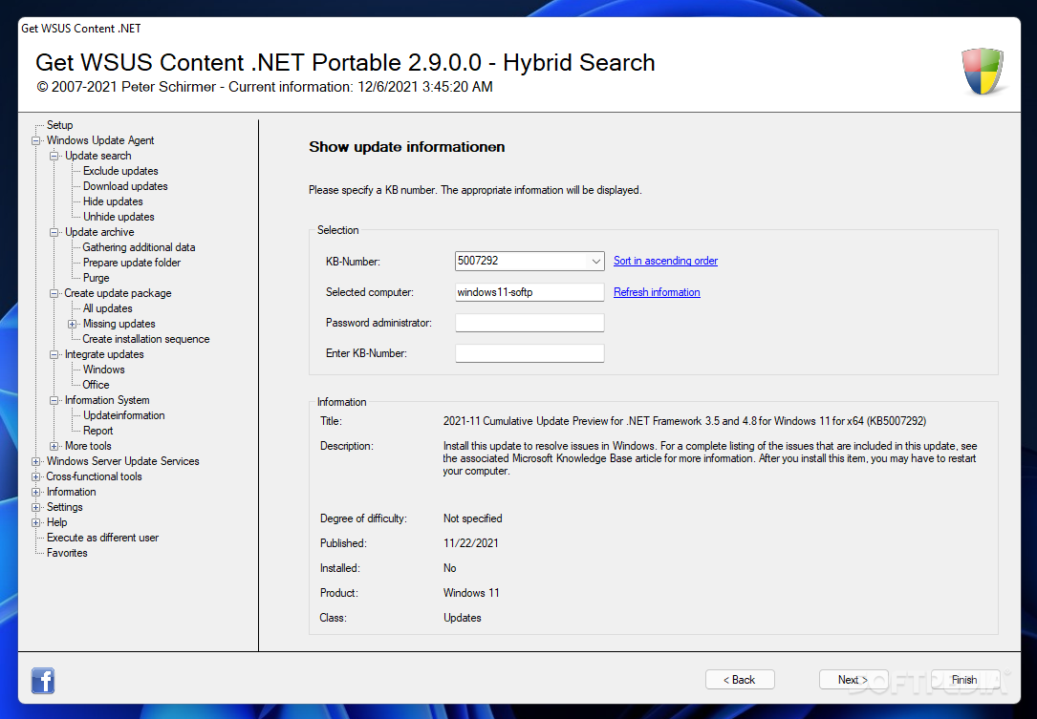Expand the Cross-functional tools node
Image resolution: width=1037 pixels, height=719 pixels.
point(35,476)
